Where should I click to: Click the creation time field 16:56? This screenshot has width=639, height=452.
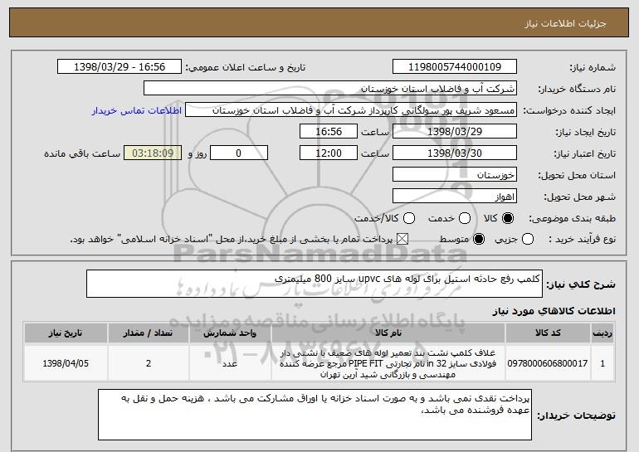[x=329, y=132]
